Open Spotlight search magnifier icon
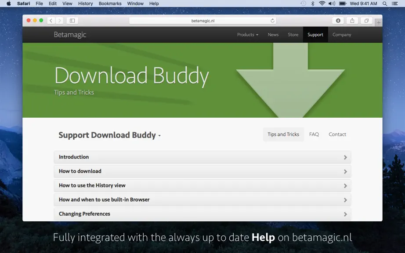 tap(385, 4)
